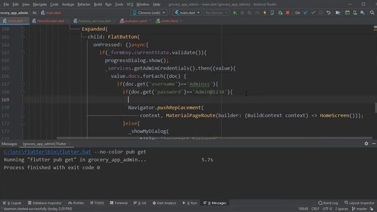
Task: Click line number 165 in gutter
Action: pyautogui.click(x=5, y=68)
